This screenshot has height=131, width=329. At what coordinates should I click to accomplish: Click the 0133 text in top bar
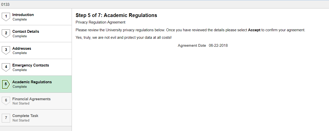(x=5, y=4)
